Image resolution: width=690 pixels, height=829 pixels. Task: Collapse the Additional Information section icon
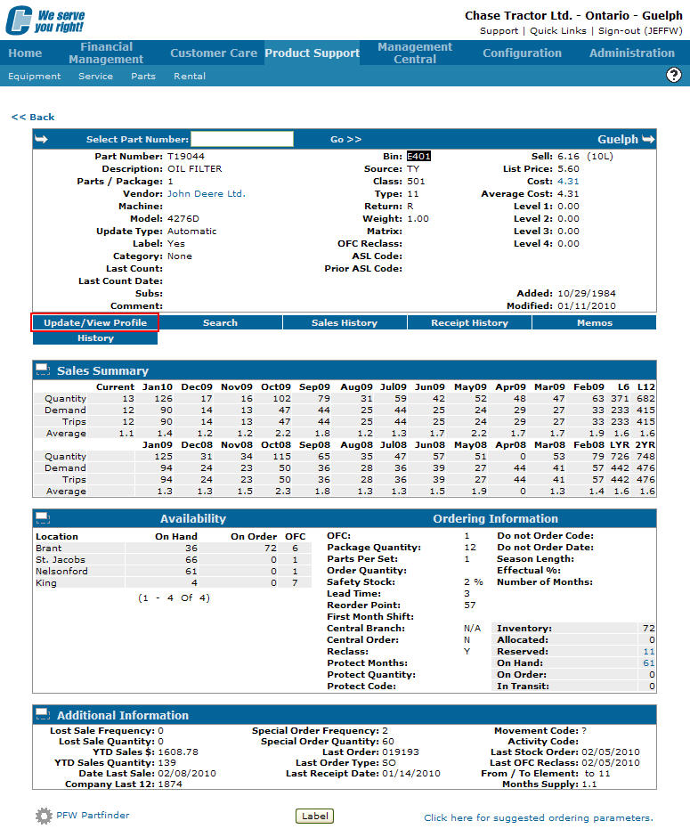point(43,714)
